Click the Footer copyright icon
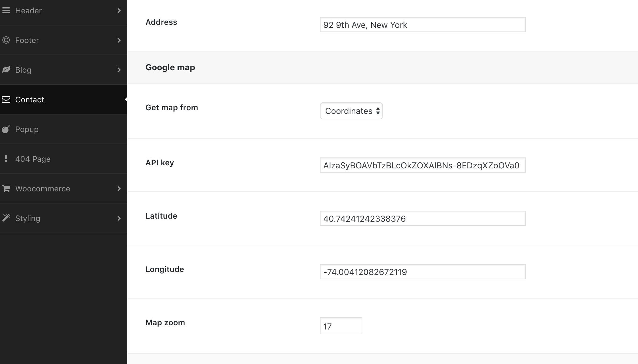This screenshot has height=364, width=638. (6, 40)
